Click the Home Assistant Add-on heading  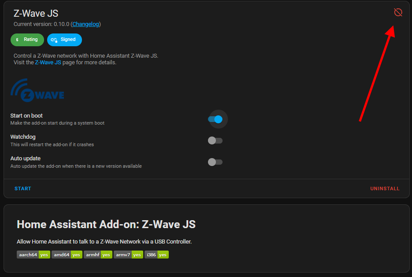tap(106, 224)
